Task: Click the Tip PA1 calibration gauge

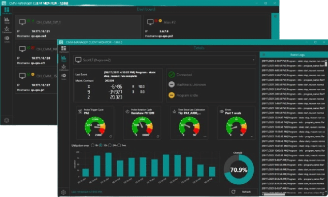Action: [x=189, y=127]
